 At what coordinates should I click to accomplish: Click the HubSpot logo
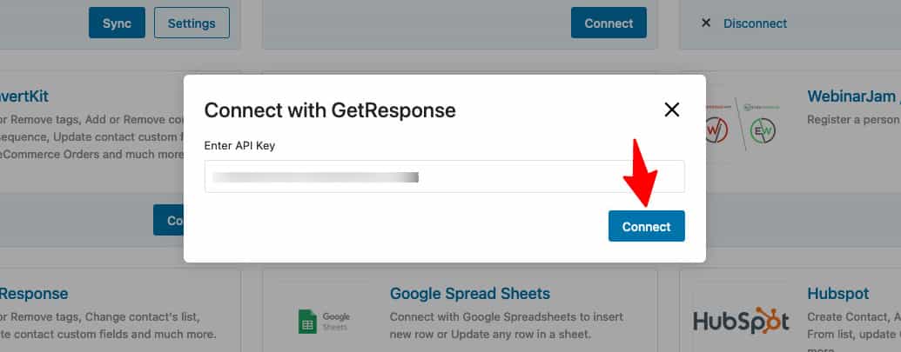(741, 321)
